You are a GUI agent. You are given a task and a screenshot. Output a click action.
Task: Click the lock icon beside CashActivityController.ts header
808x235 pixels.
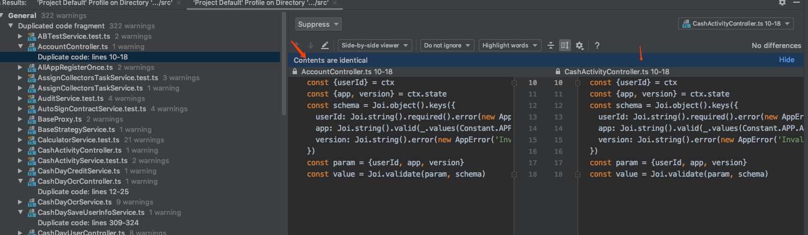pyautogui.click(x=558, y=71)
